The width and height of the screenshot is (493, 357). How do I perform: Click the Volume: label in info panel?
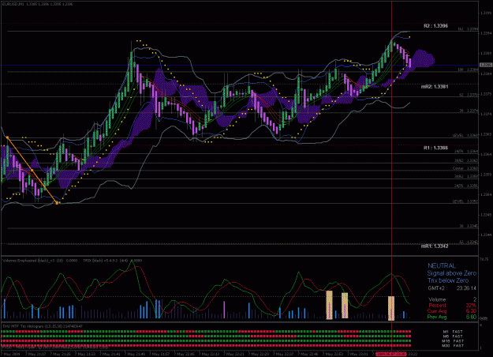(437, 299)
